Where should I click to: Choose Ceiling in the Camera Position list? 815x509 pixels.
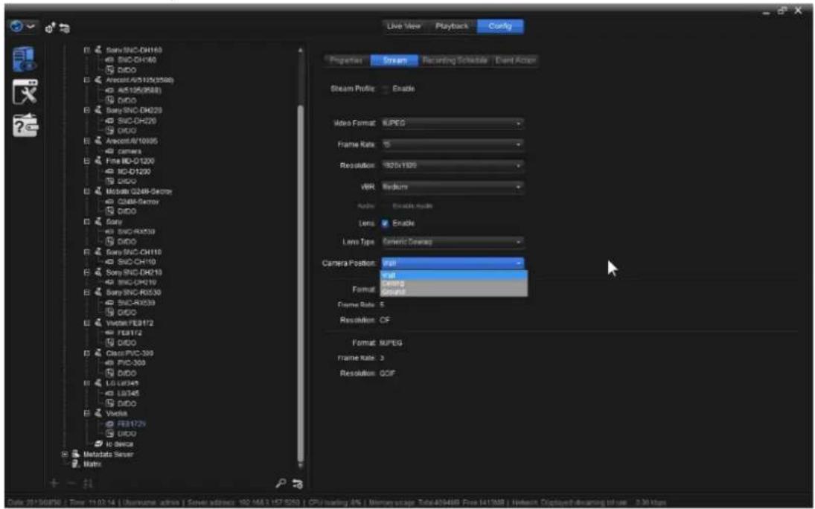[454, 284]
